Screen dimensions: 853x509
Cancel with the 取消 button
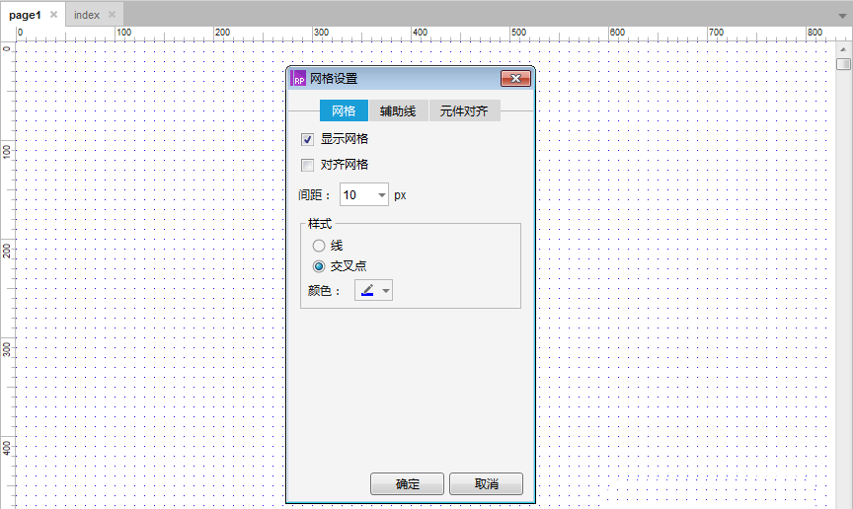click(x=486, y=484)
